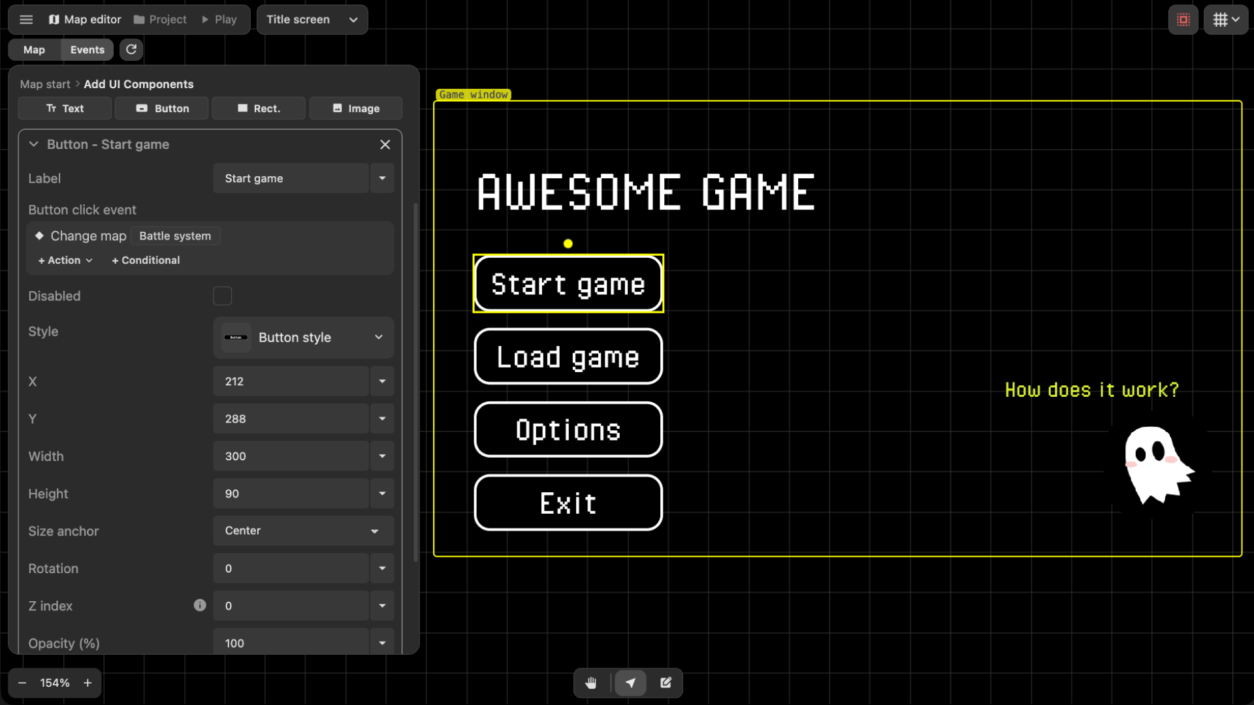Image resolution: width=1254 pixels, height=705 pixels.
Task: Open the hamburger main menu
Action: tap(26, 20)
